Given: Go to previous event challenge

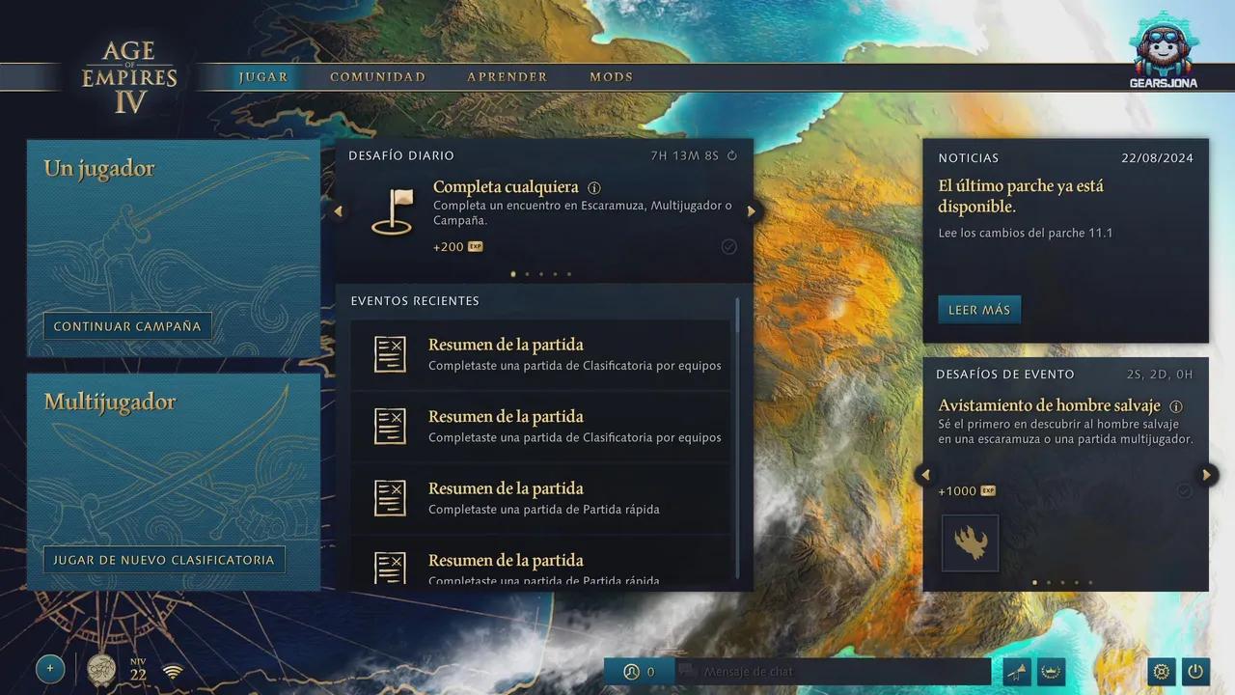Looking at the screenshot, I should point(925,474).
